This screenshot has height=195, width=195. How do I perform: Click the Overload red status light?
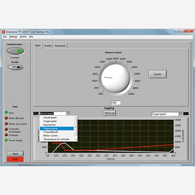click(6, 135)
